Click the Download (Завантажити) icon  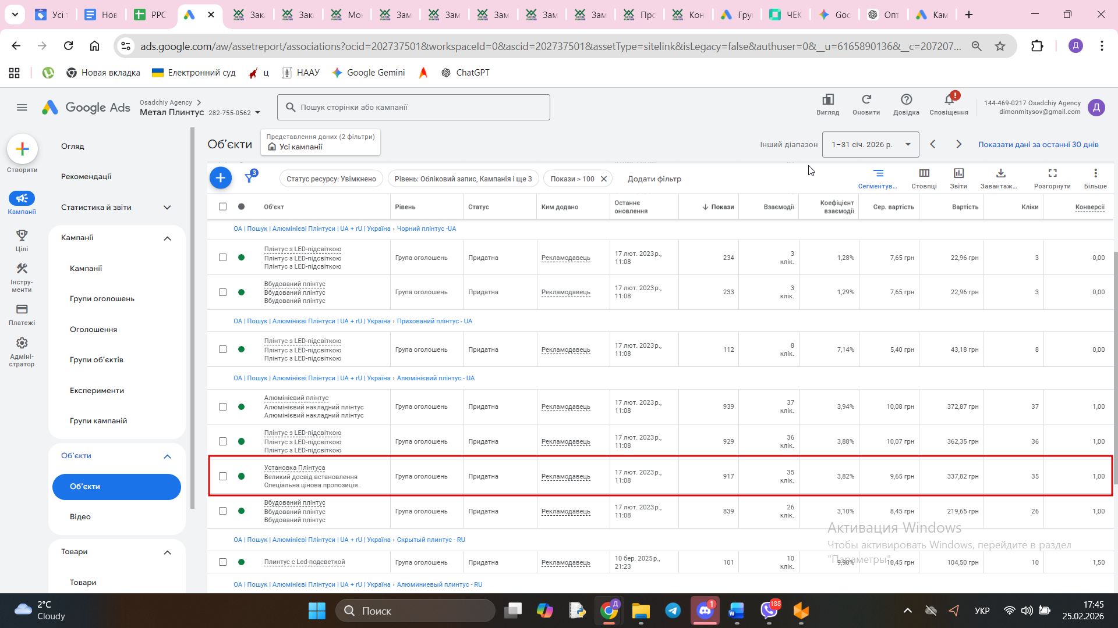click(x=1000, y=173)
